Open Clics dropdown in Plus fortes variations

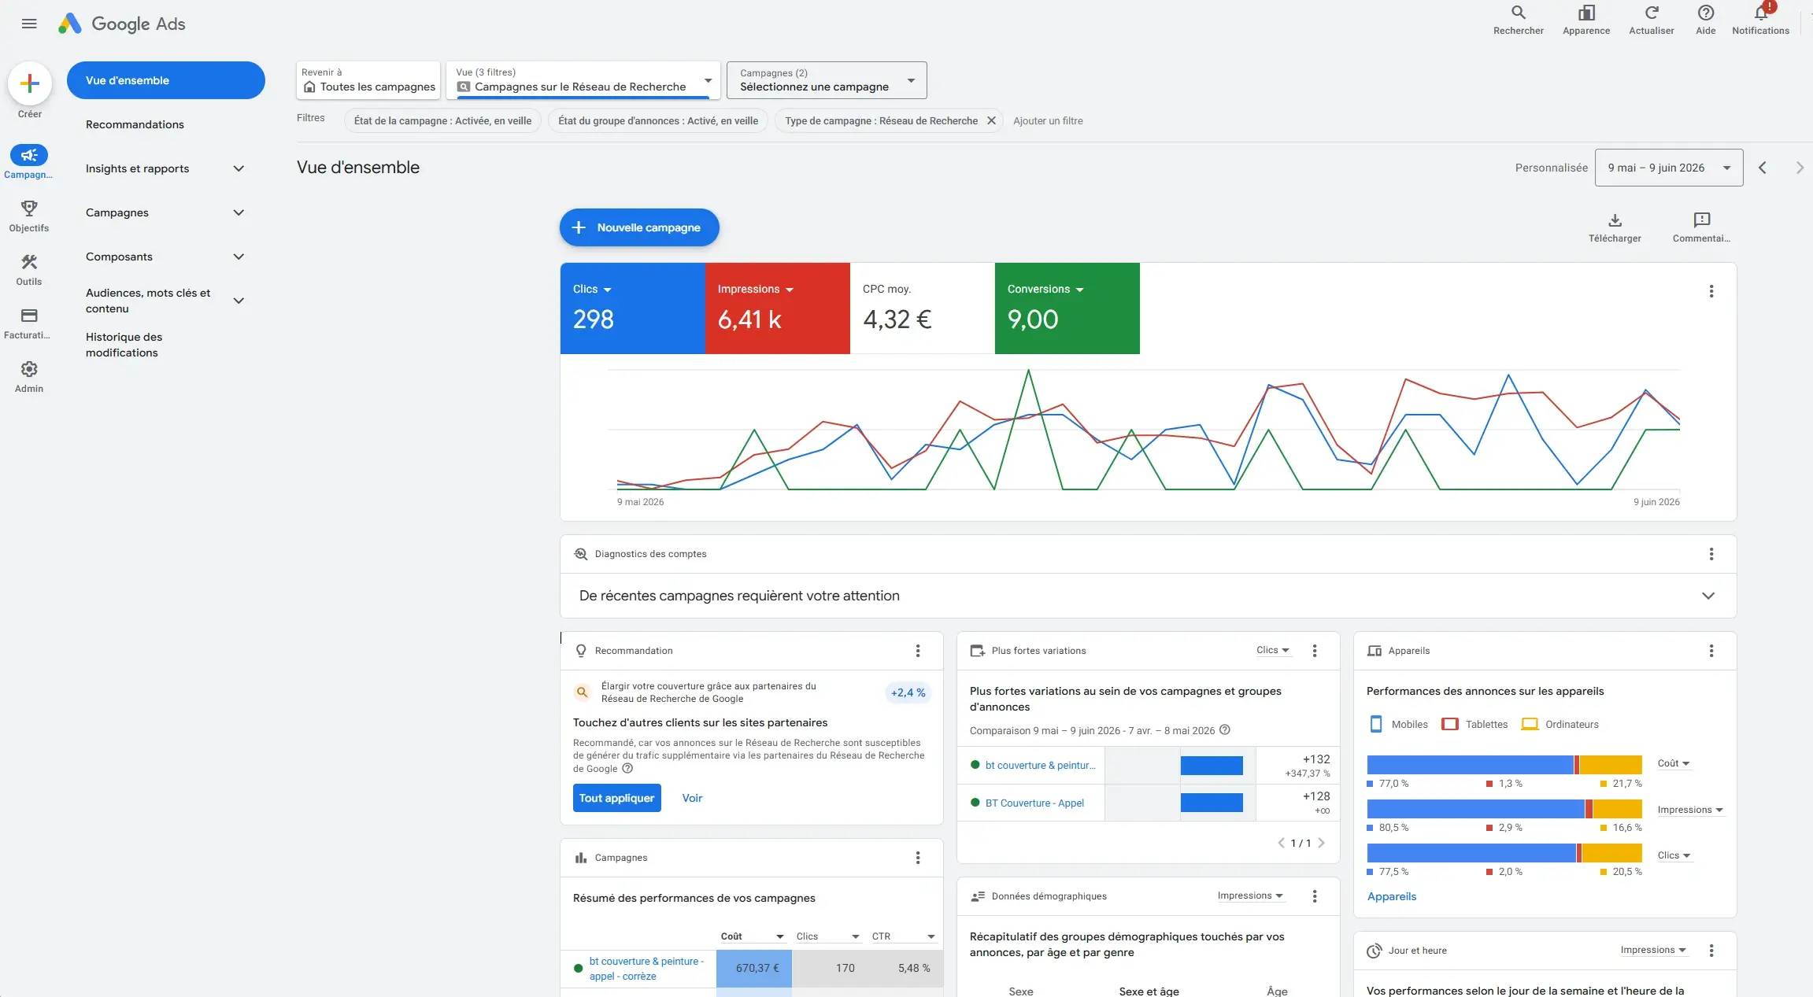tap(1273, 651)
